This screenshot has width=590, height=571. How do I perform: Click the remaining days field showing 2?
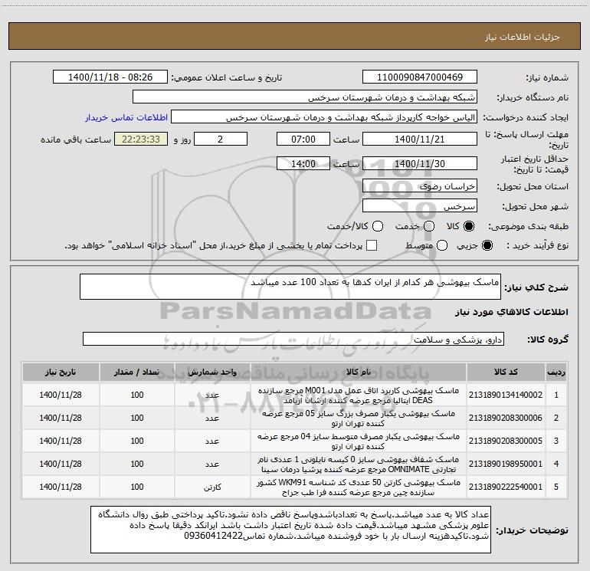[221, 139]
